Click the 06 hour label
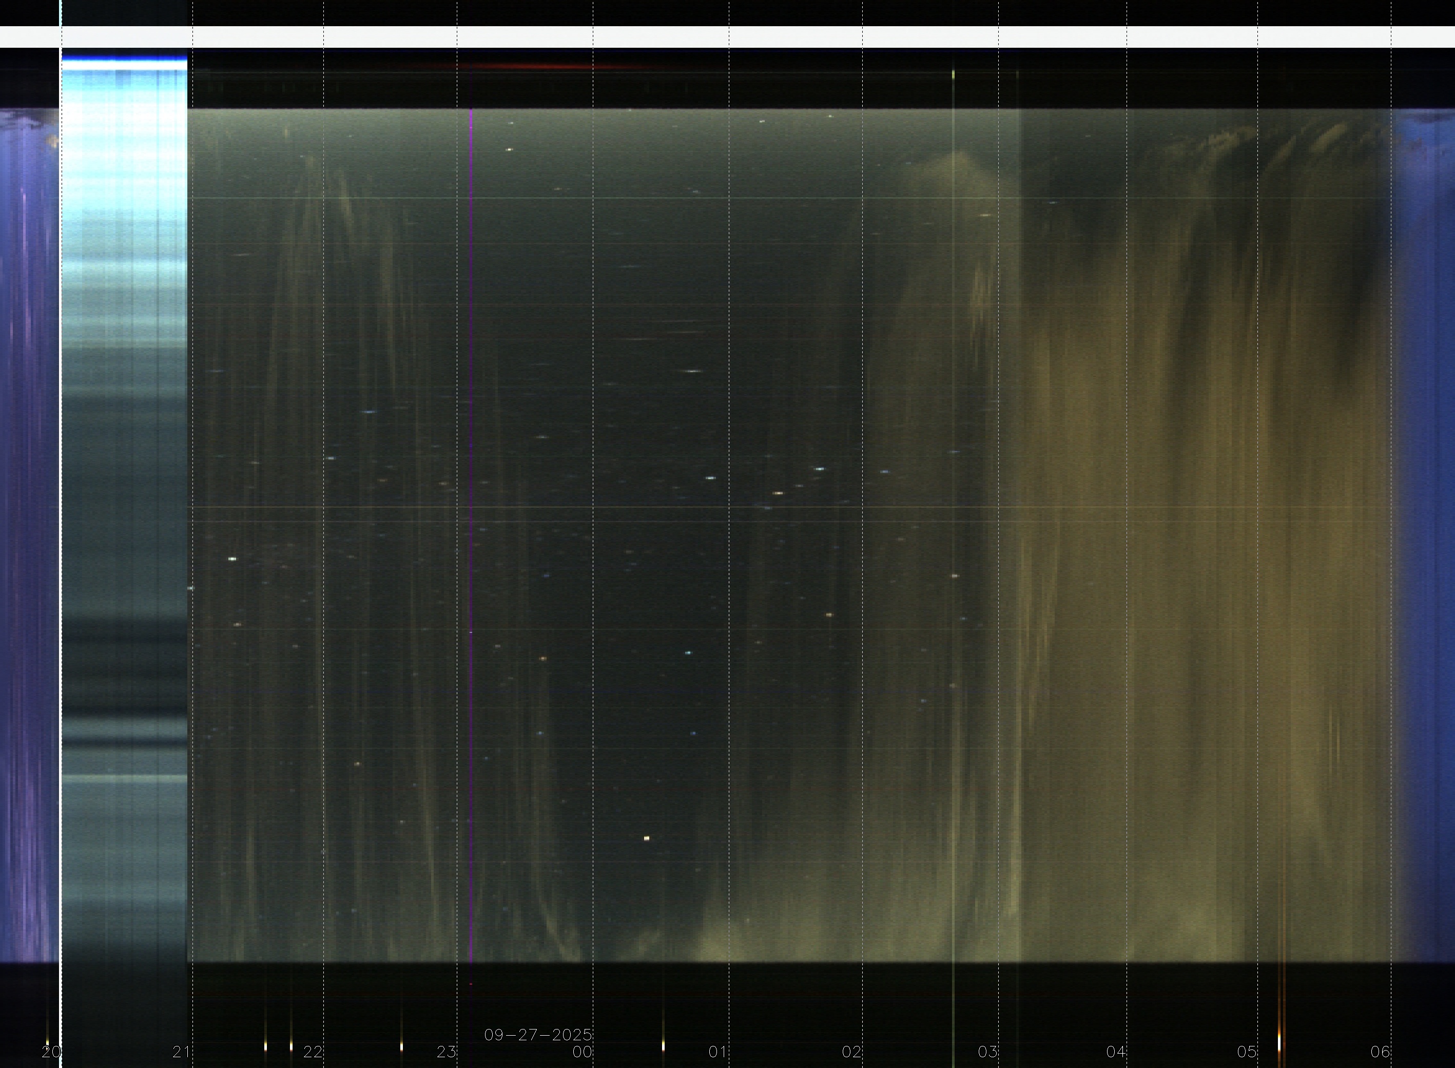The width and height of the screenshot is (1455, 1068). tap(1380, 1052)
